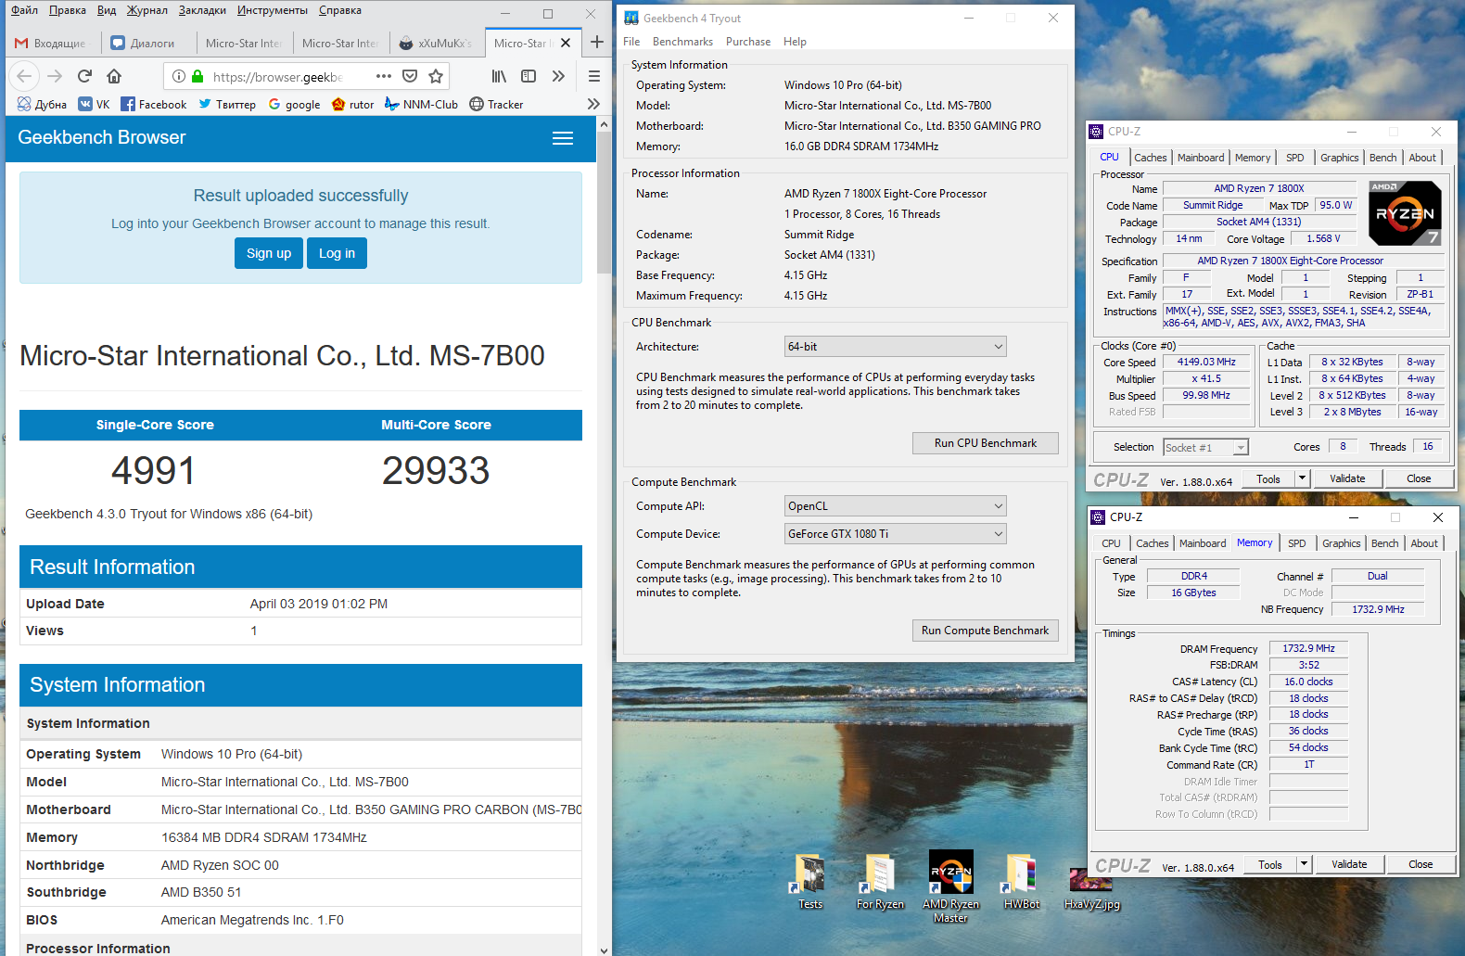Show site information icon in address bar
Image resolution: width=1465 pixels, height=956 pixels.
click(x=179, y=76)
